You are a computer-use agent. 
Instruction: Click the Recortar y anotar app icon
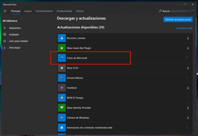click(62, 38)
